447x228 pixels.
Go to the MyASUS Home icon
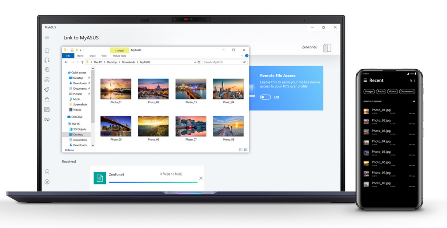[x=47, y=50]
